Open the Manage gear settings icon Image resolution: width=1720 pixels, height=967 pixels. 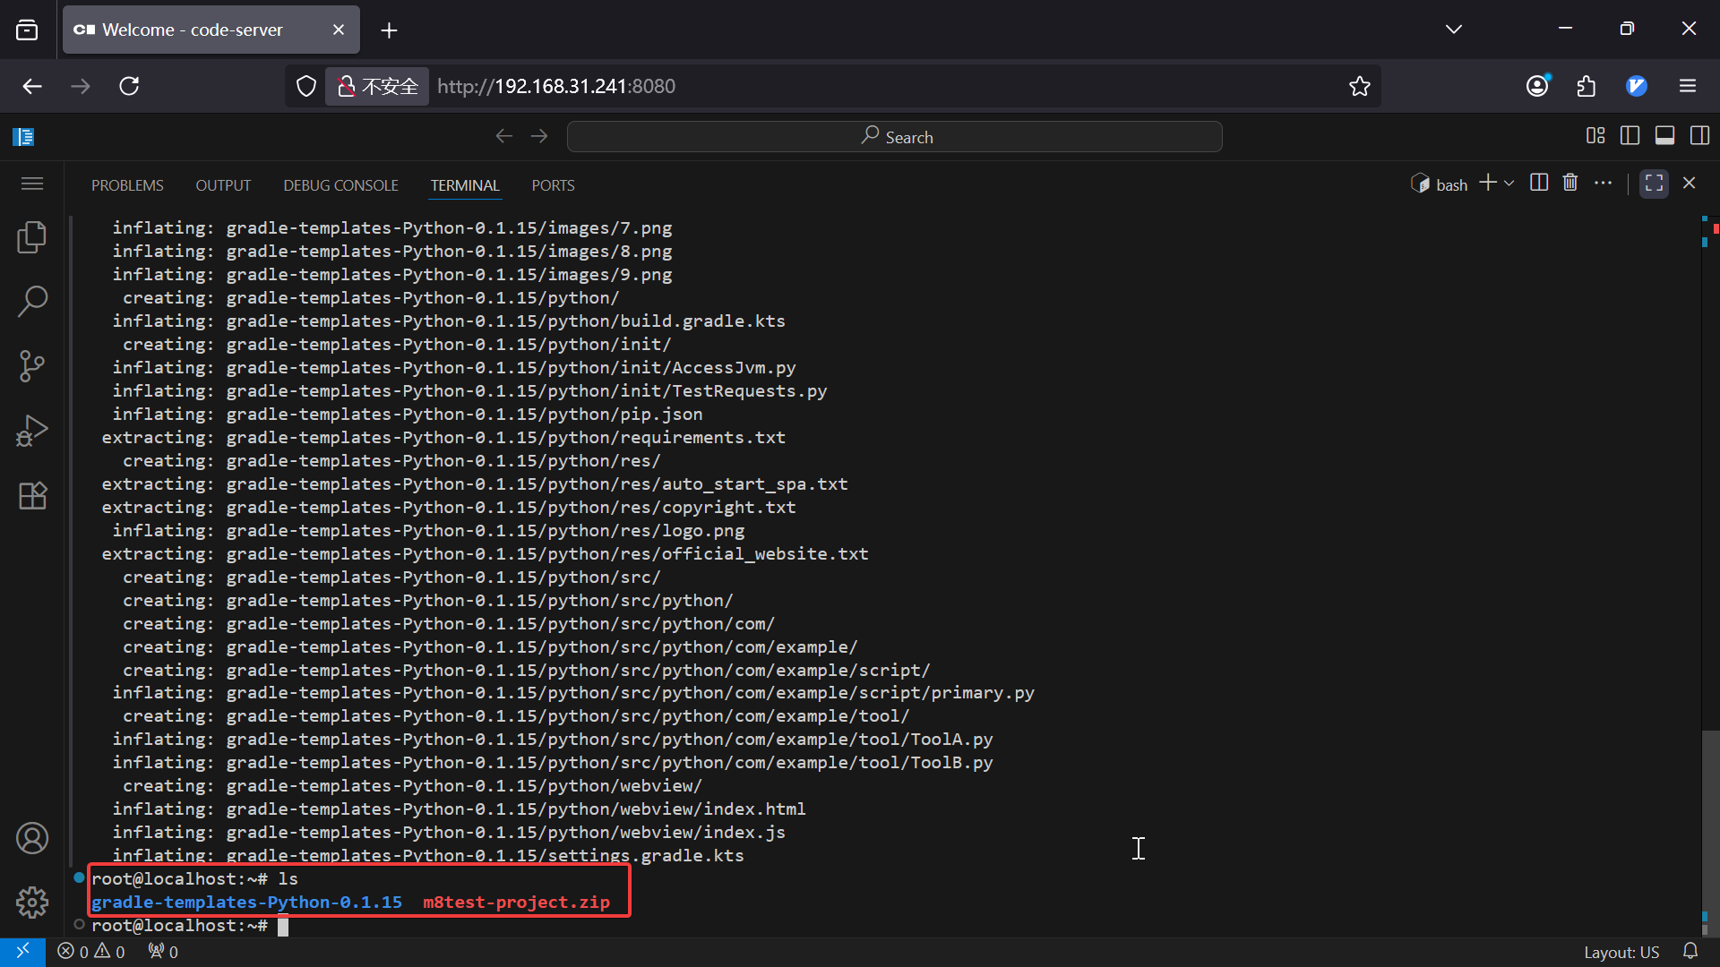pos(32,903)
